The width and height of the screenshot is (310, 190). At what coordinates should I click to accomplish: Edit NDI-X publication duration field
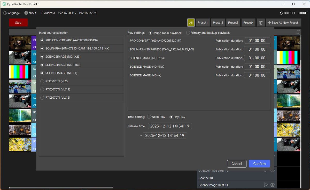tap(257, 75)
